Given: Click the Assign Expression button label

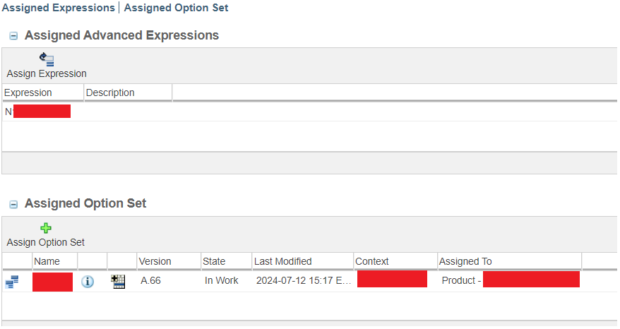Looking at the screenshot, I should point(47,73).
